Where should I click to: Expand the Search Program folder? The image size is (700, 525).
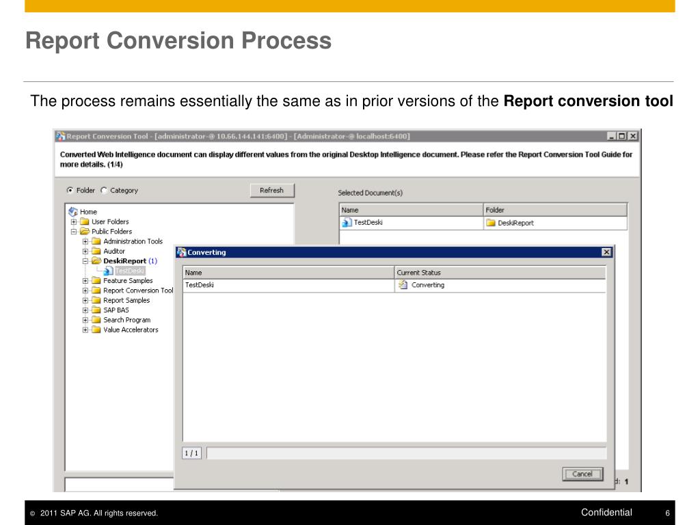tap(85, 320)
